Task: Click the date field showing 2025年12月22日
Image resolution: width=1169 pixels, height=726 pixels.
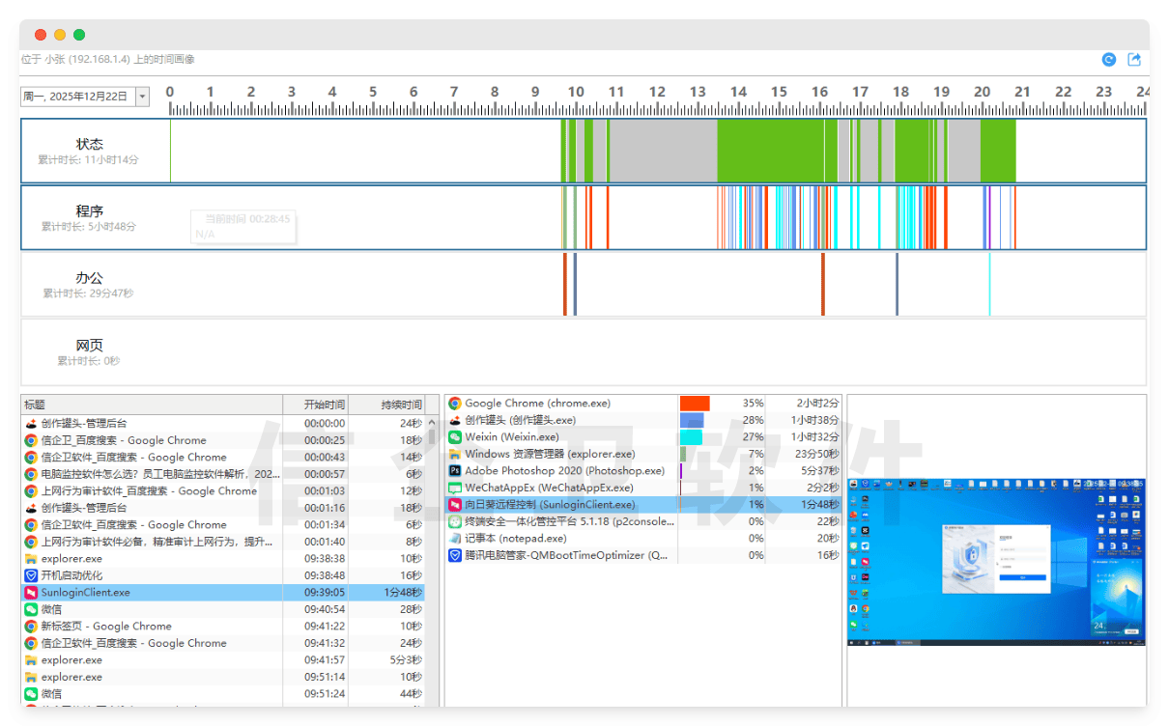Action: 77,97
